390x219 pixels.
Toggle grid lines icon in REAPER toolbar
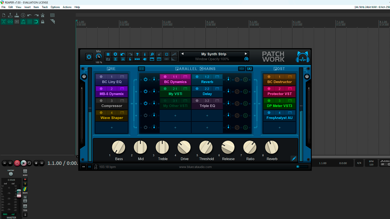[x=30, y=22]
